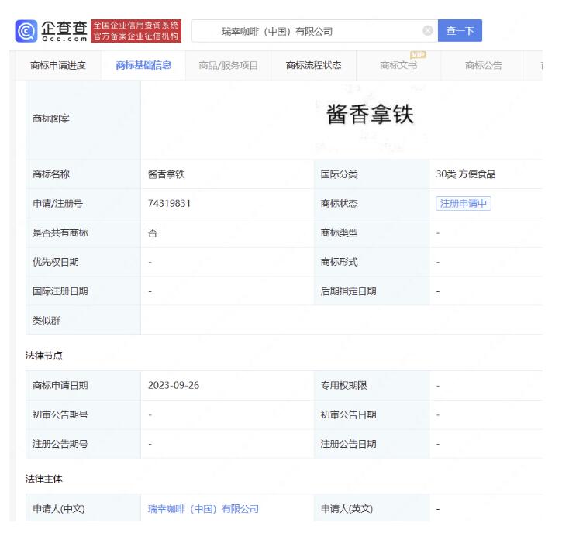
Task: Click the 申请/注册号 label
Action: click(57, 204)
